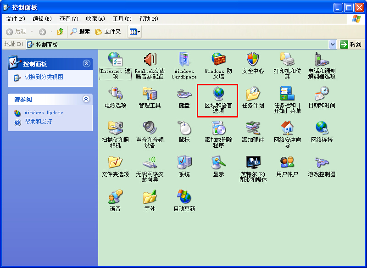Viewport: 367px width, 268px height.
Task: Open the back history dropdown arrow
Action: coord(32,32)
